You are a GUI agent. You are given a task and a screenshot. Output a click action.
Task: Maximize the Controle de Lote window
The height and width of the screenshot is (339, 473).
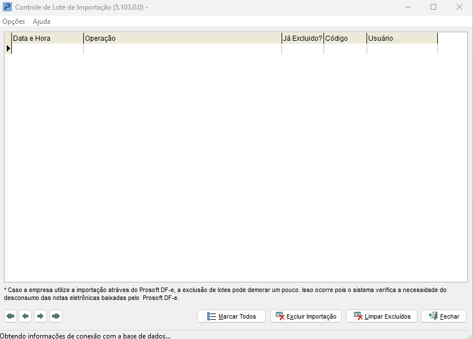click(433, 7)
